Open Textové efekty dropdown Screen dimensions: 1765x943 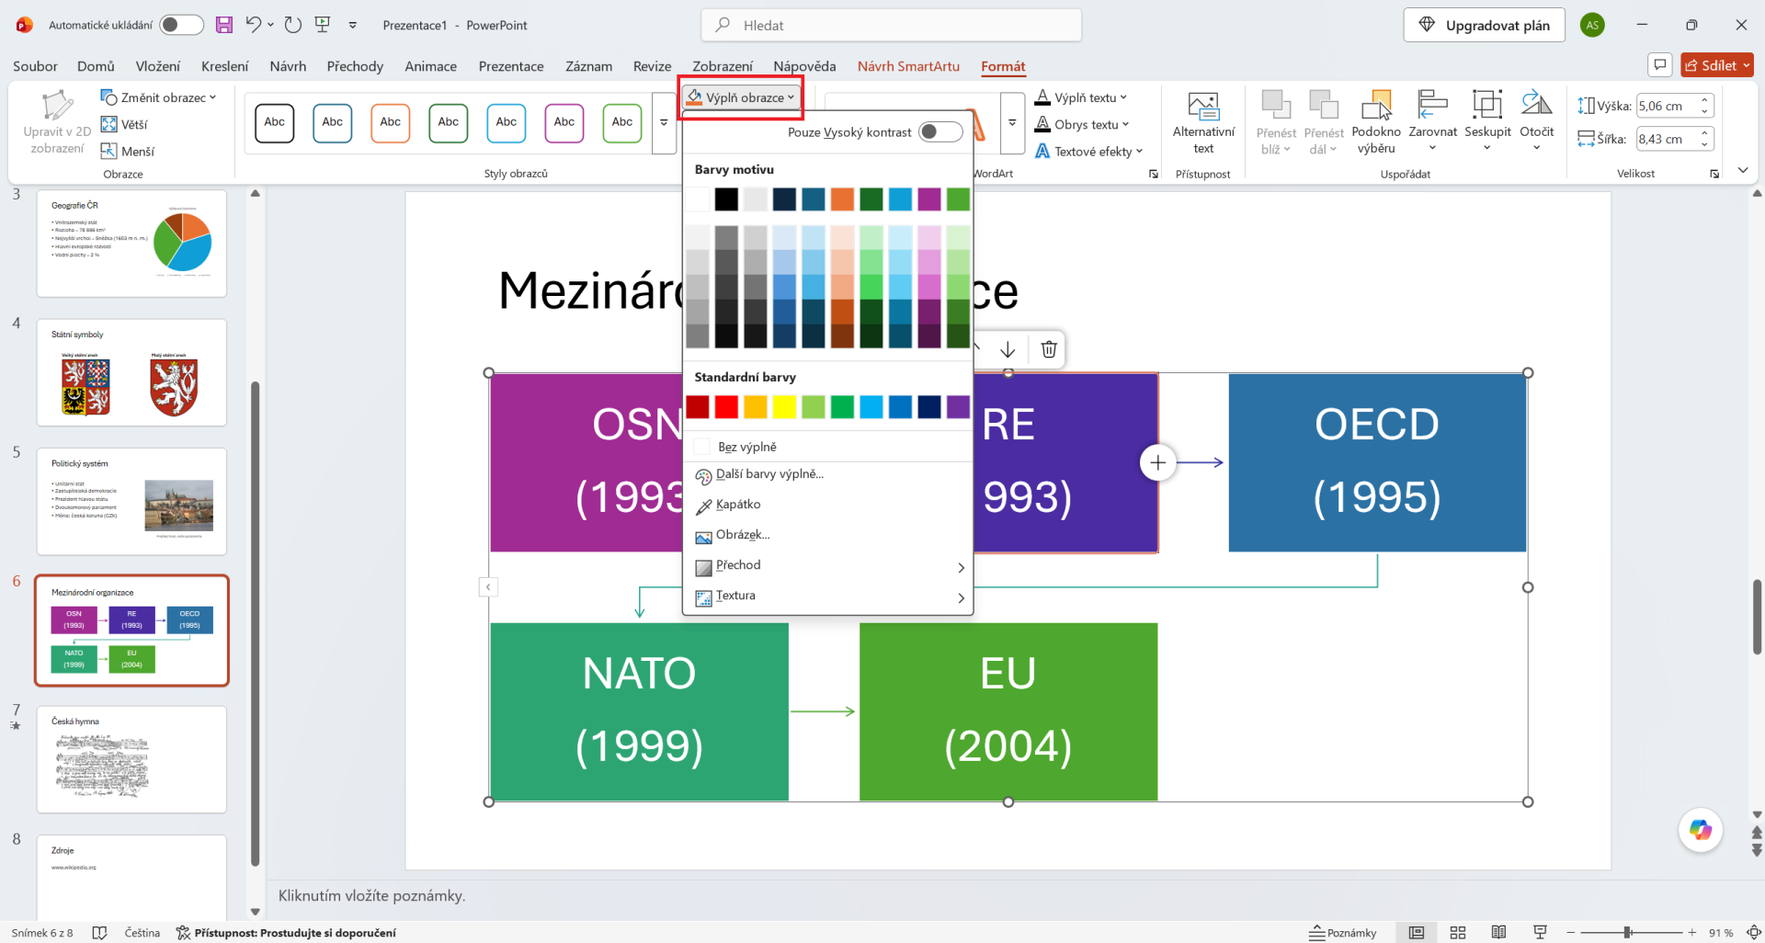click(1088, 151)
